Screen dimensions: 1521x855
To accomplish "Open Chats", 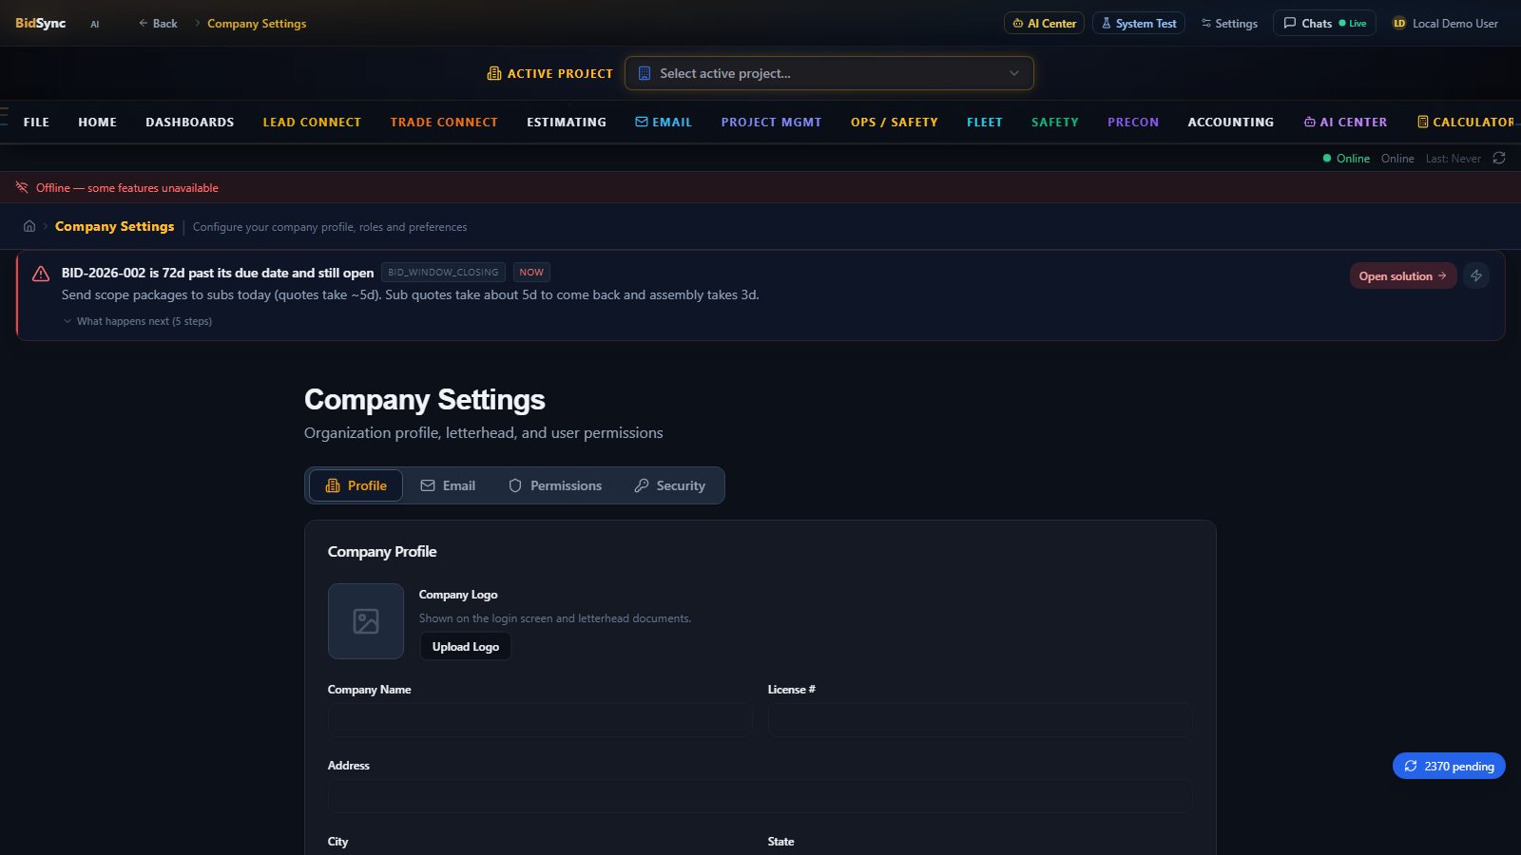I will coord(1324,23).
